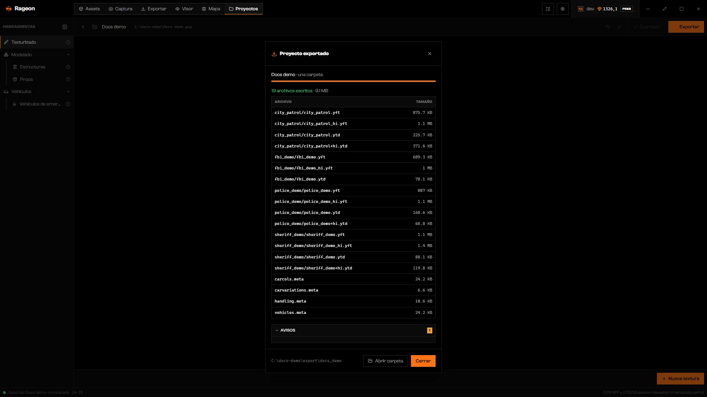Open help icon next to Props
The height and width of the screenshot is (397, 707).
tap(68, 79)
